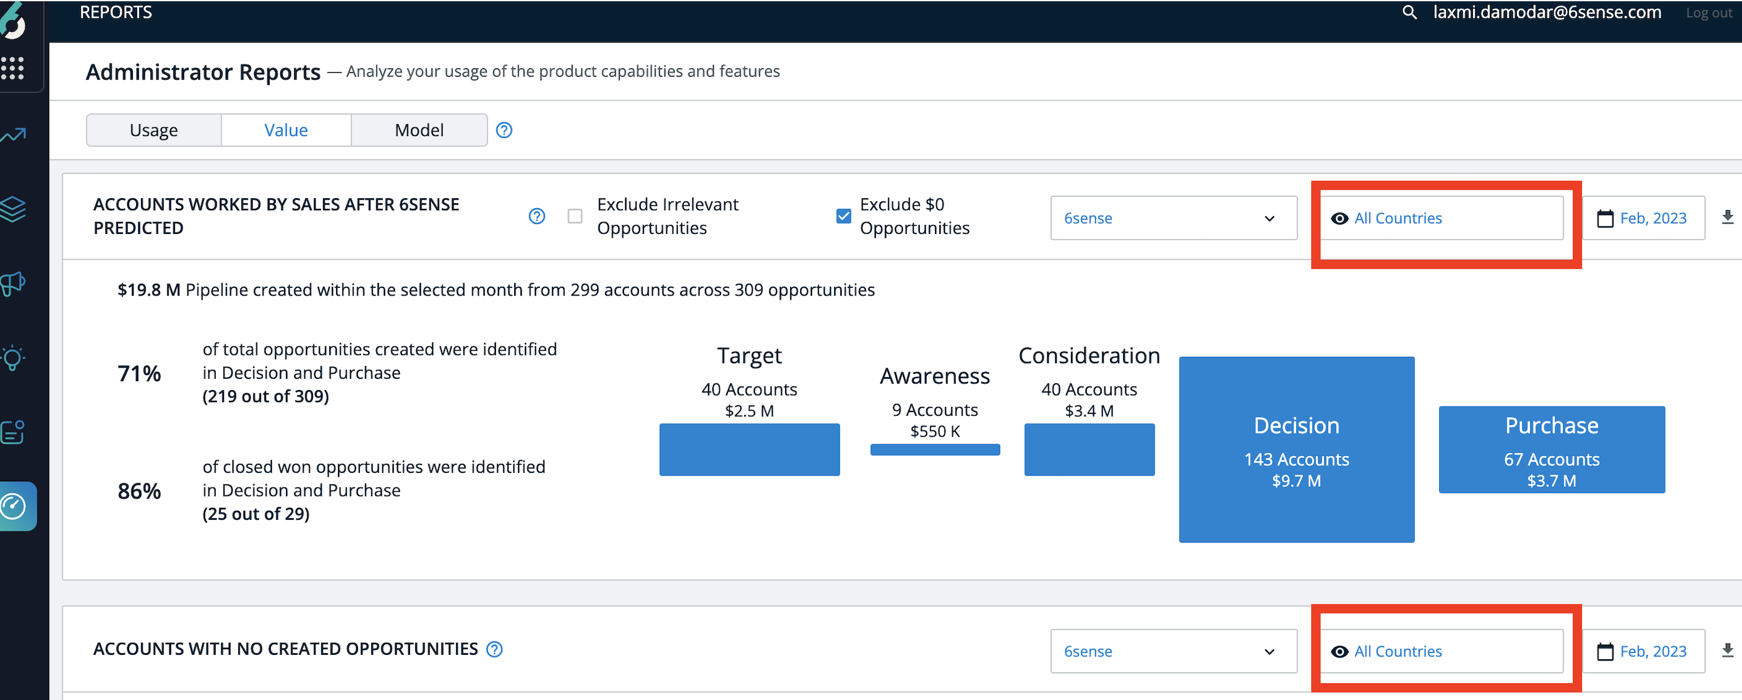Click the search magnifier icon
The width and height of the screenshot is (1742, 700).
click(1409, 12)
